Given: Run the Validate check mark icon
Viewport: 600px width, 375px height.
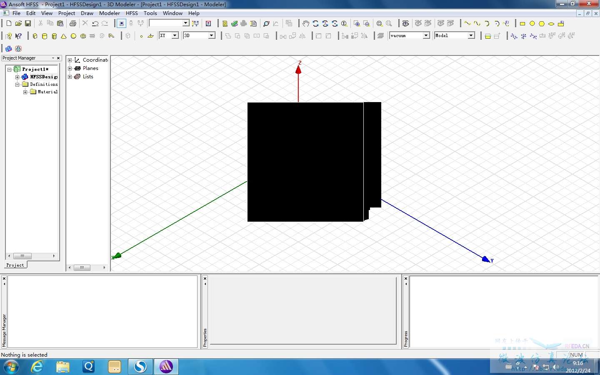Looking at the screenshot, I should click(x=235, y=24).
